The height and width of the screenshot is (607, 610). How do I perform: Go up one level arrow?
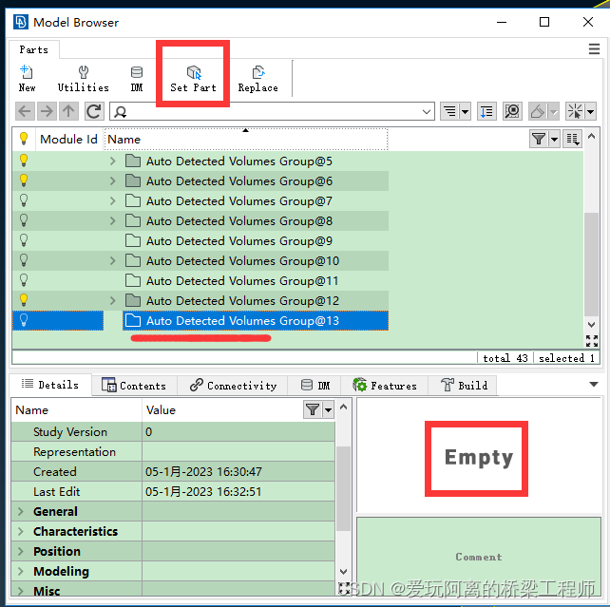tap(68, 111)
